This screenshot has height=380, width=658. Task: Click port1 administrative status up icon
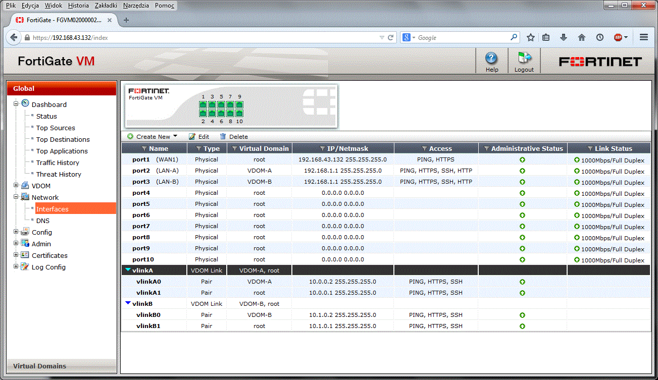click(x=522, y=160)
